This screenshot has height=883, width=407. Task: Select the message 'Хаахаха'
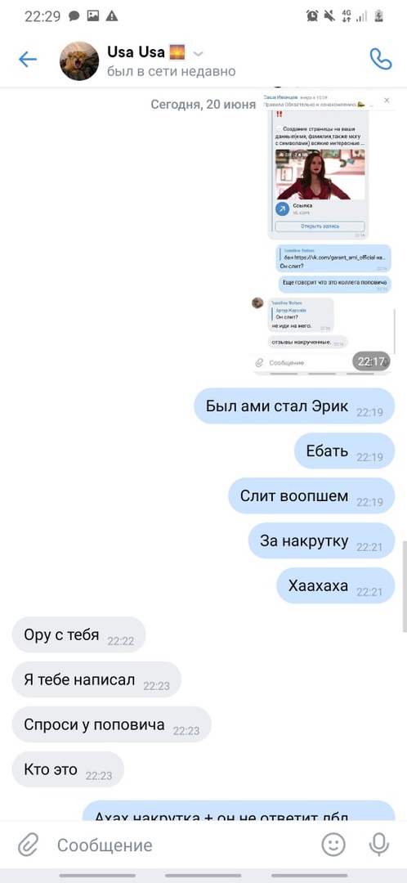[x=336, y=586]
